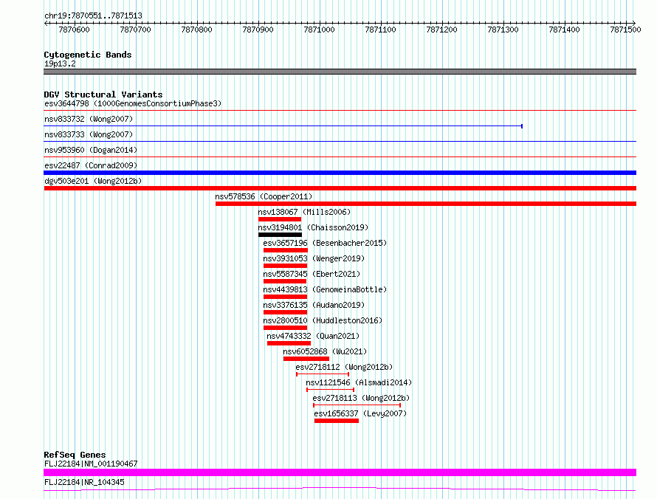This screenshot has height=499, width=657.
Task: Select nsv6052868 (Wu2021) variant label
Action: pos(325,351)
